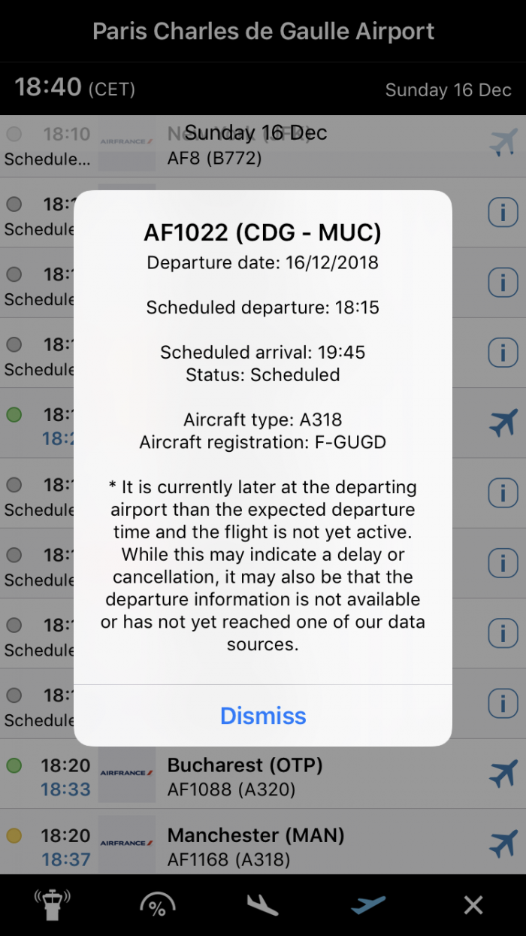Tap the control tower icon in bottom bar
526x936 pixels.
[x=53, y=905]
